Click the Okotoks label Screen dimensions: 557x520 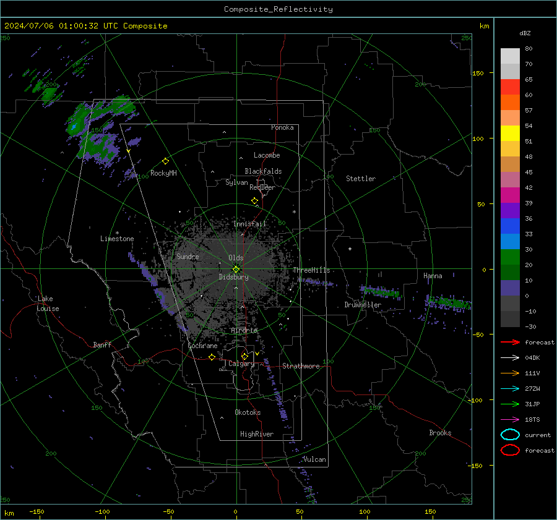tap(248, 412)
